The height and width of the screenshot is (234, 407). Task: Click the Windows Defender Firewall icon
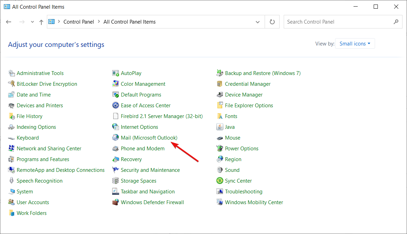[116, 202]
